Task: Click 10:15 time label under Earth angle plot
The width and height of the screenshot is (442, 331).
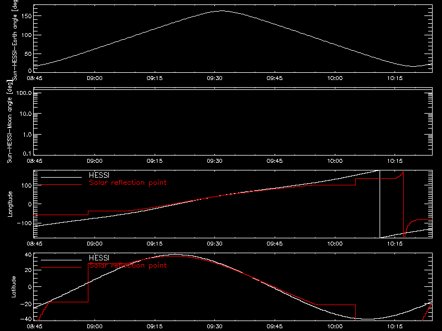Action: click(x=394, y=78)
